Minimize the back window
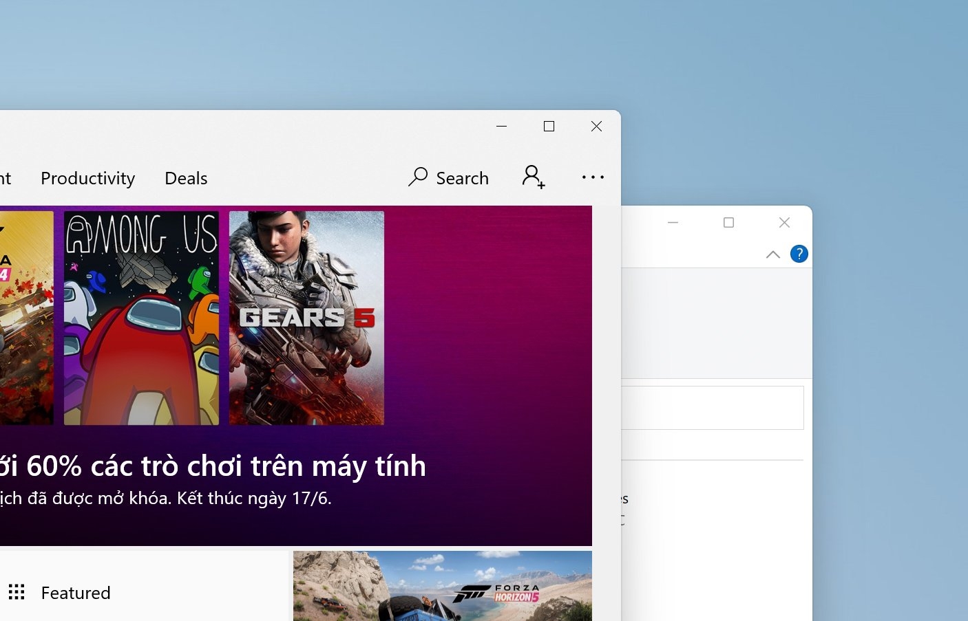 click(673, 222)
